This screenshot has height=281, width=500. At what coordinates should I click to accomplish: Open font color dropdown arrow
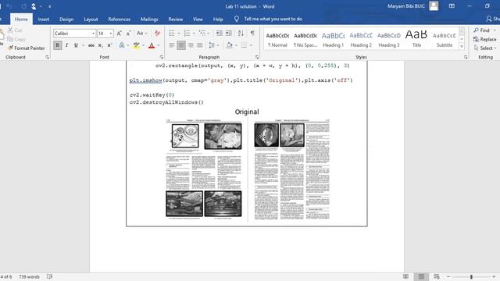[x=159, y=45]
